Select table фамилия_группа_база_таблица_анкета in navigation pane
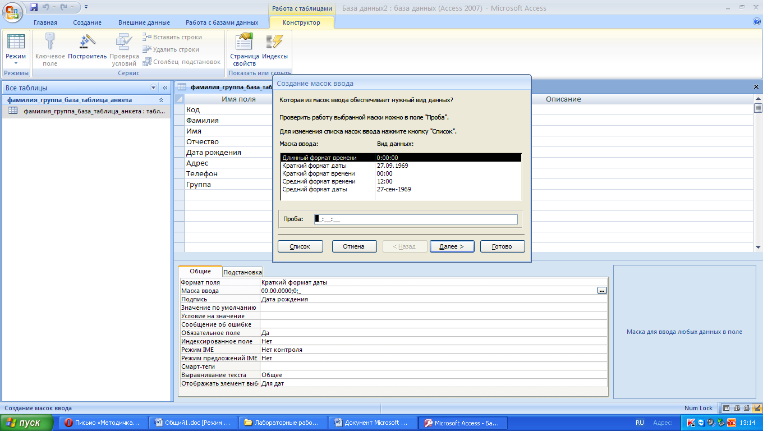 click(x=87, y=111)
